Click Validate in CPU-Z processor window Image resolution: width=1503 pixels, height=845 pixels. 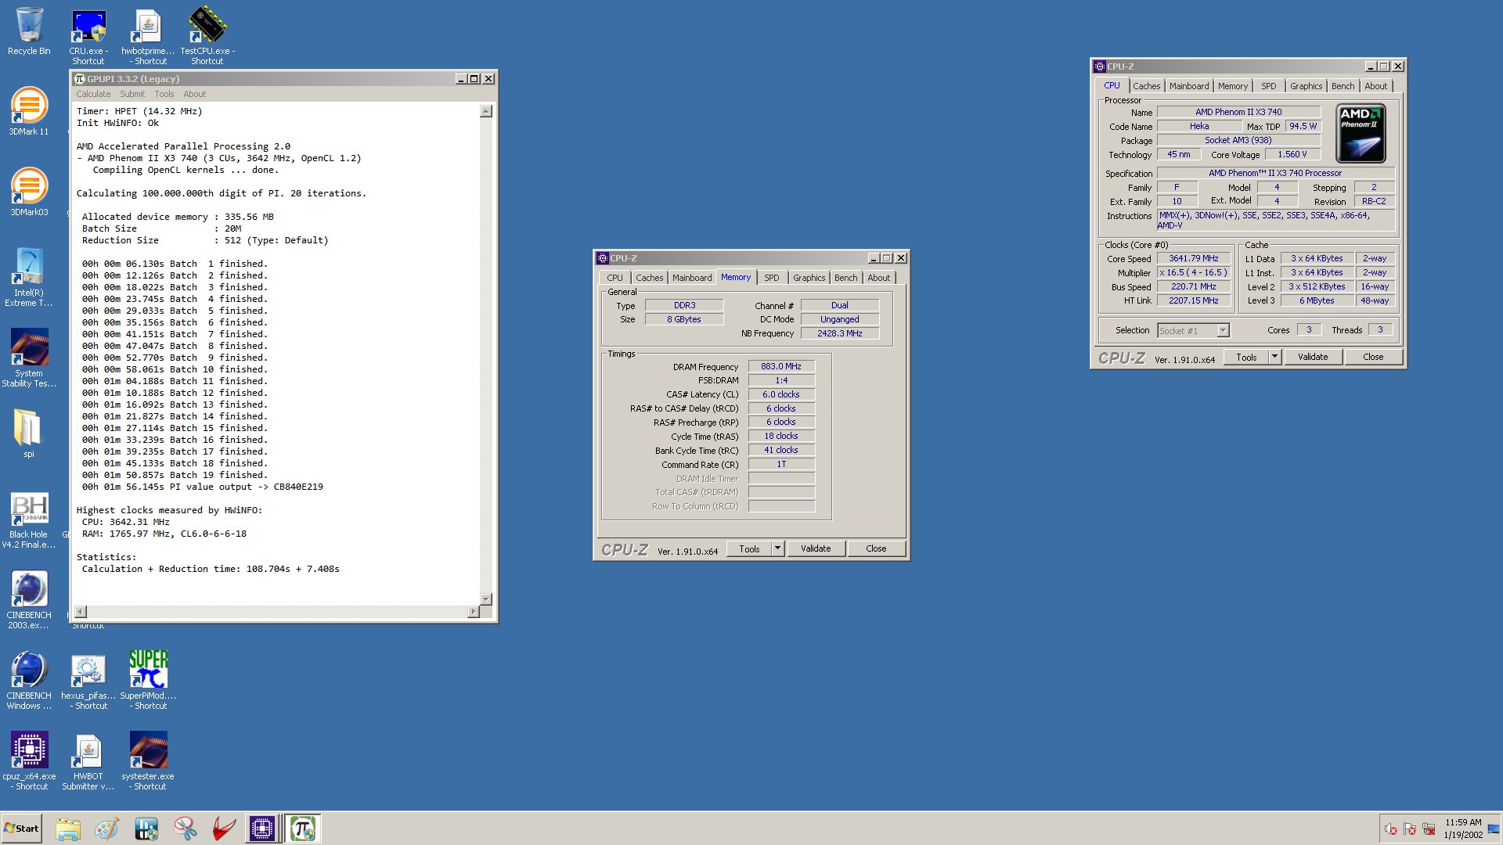1313,358
